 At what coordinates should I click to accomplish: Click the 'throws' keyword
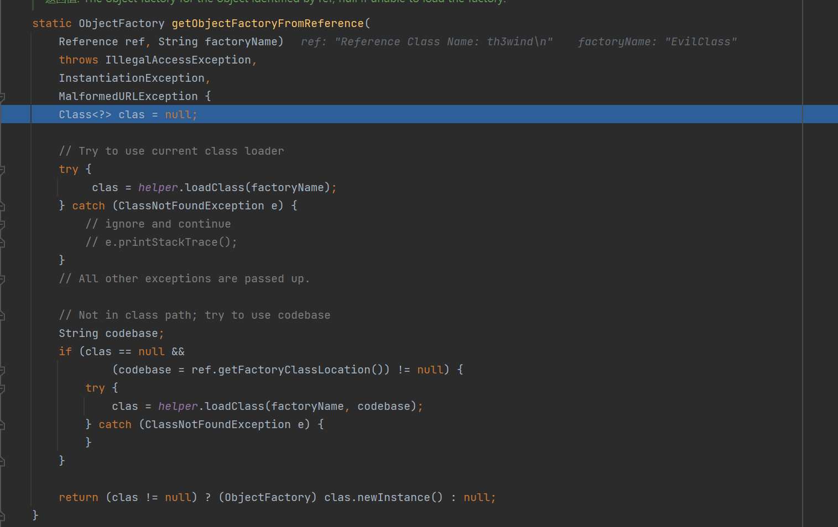click(x=79, y=60)
